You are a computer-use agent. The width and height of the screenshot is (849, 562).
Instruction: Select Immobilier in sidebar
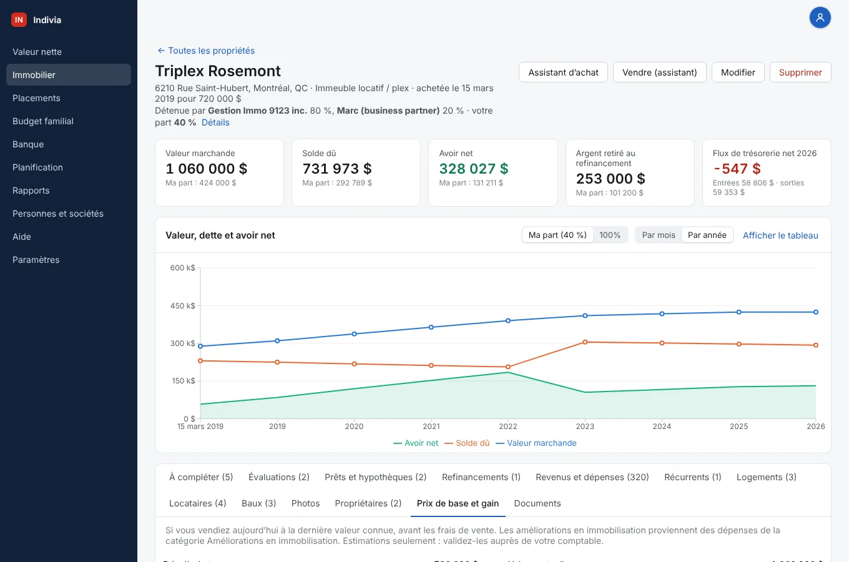(x=69, y=75)
